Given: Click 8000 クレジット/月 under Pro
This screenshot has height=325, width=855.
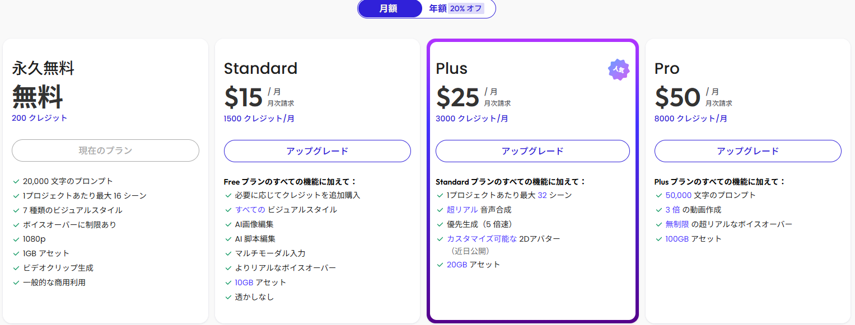Looking at the screenshot, I should point(691,119).
